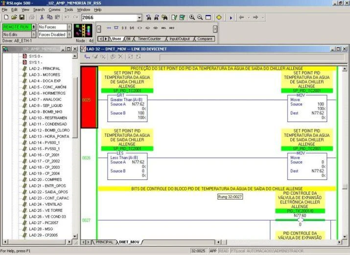350x255 pixels.
Task: Select LAD 29 - CP2005 in project tree
Action: 43,235
